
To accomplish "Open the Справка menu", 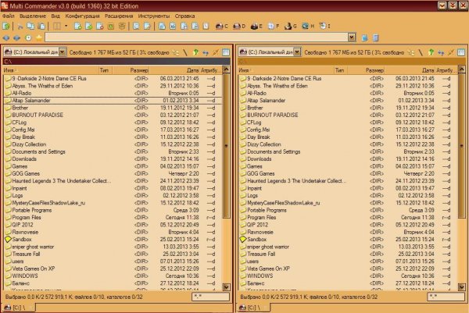I will pos(184,16).
